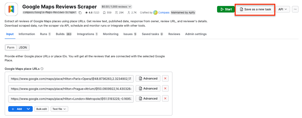Start the actor run

(226, 9)
